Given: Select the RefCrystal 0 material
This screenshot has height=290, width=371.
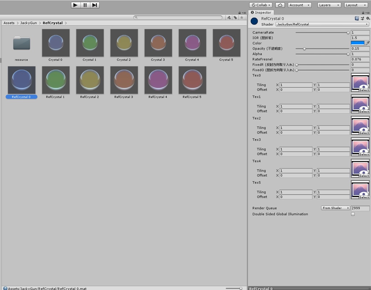Looking at the screenshot, I should pyautogui.click(x=21, y=82).
